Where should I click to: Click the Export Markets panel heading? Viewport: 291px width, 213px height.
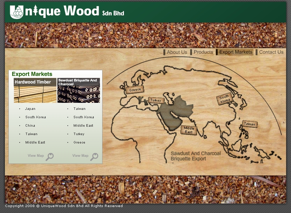(x=32, y=74)
